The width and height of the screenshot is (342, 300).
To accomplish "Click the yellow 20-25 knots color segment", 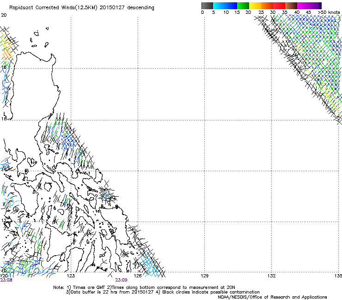I will click(255, 6).
